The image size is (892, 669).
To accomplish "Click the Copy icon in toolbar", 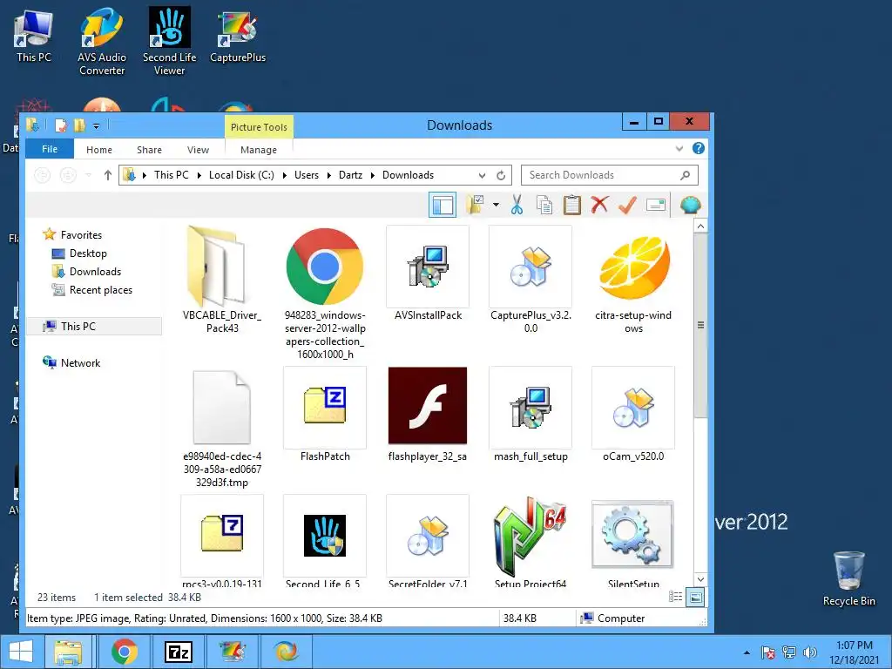I will [544, 205].
